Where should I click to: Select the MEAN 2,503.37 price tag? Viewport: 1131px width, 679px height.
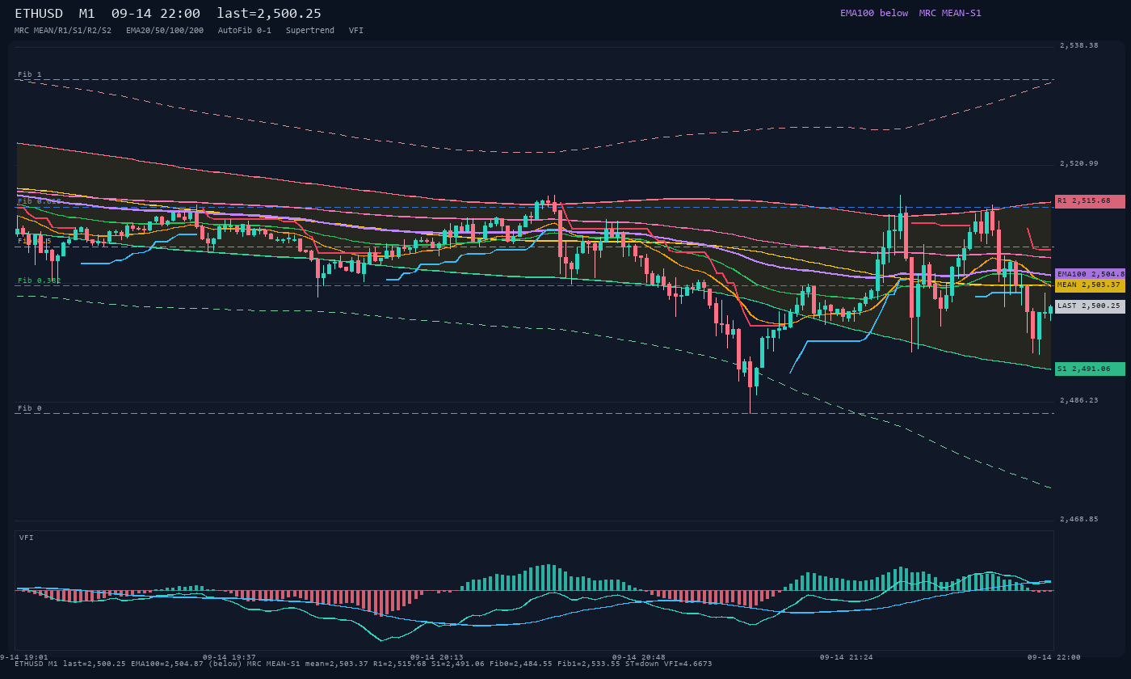pyautogui.click(x=1090, y=285)
